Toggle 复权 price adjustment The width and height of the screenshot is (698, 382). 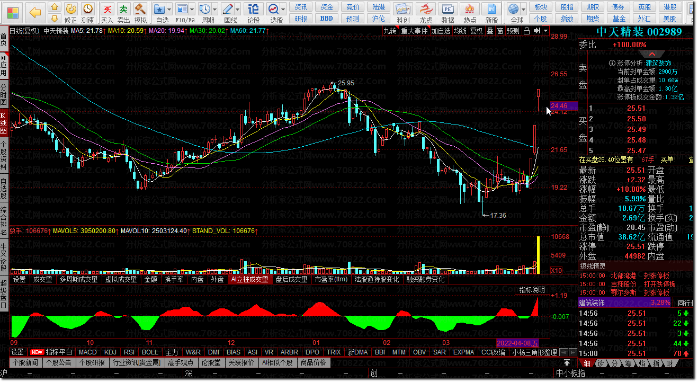click(477, 31)
